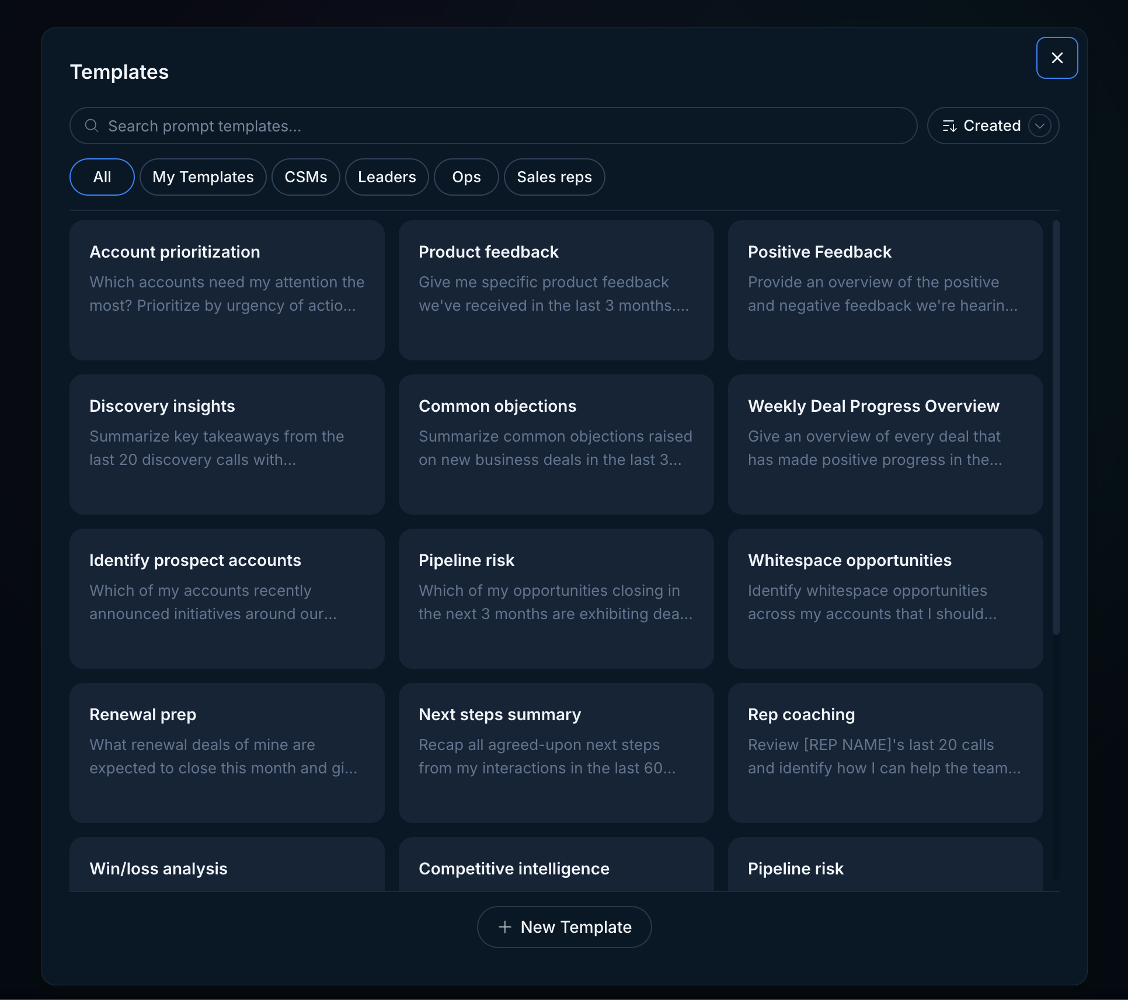The width and height of the screenshot is (1128, 1000).
Task: Open the Account prioritization template
Action: pos(227,290)
